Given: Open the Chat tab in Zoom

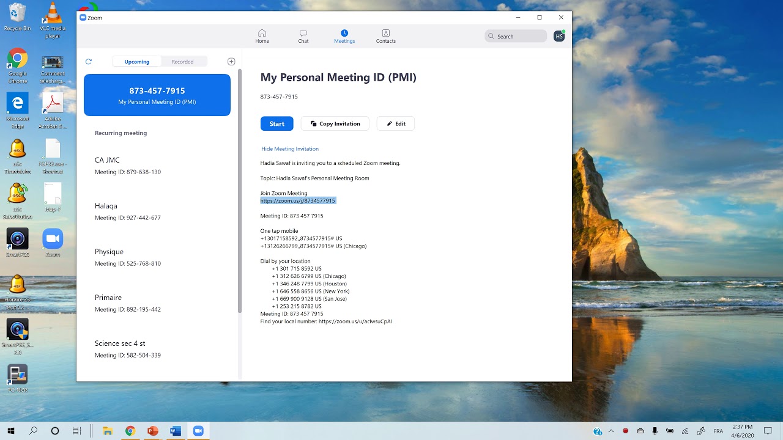Looking at the screenshot, I should click(303, 36).
